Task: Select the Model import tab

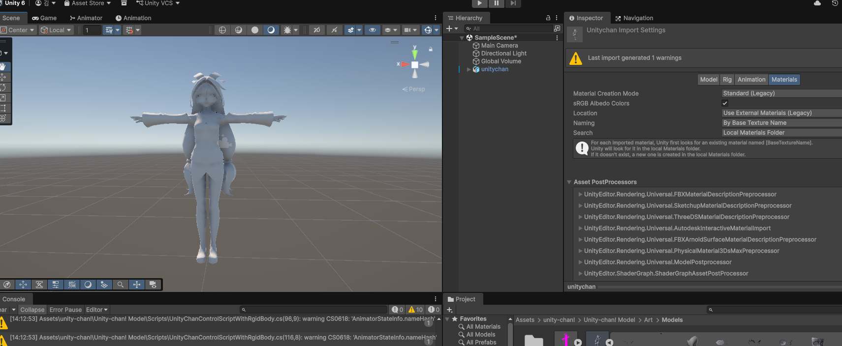Action: pos(709,80)
